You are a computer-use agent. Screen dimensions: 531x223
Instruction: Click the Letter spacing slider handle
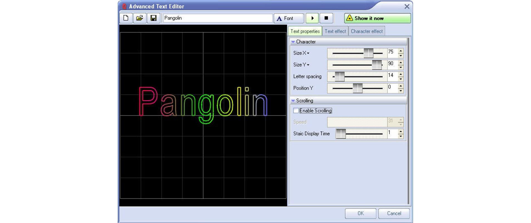340,76
